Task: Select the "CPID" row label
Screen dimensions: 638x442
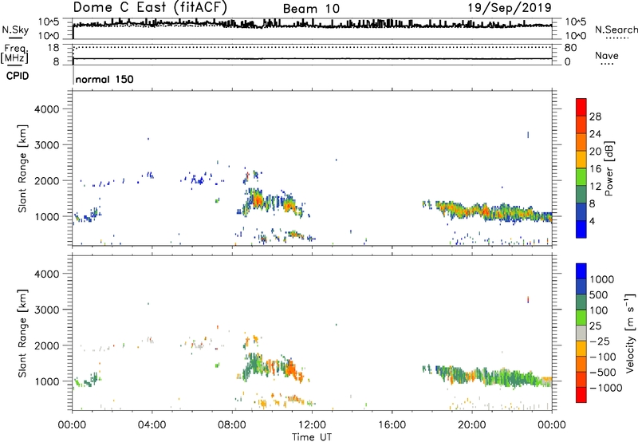Action: pyautogui.click(x=18, y=76)
